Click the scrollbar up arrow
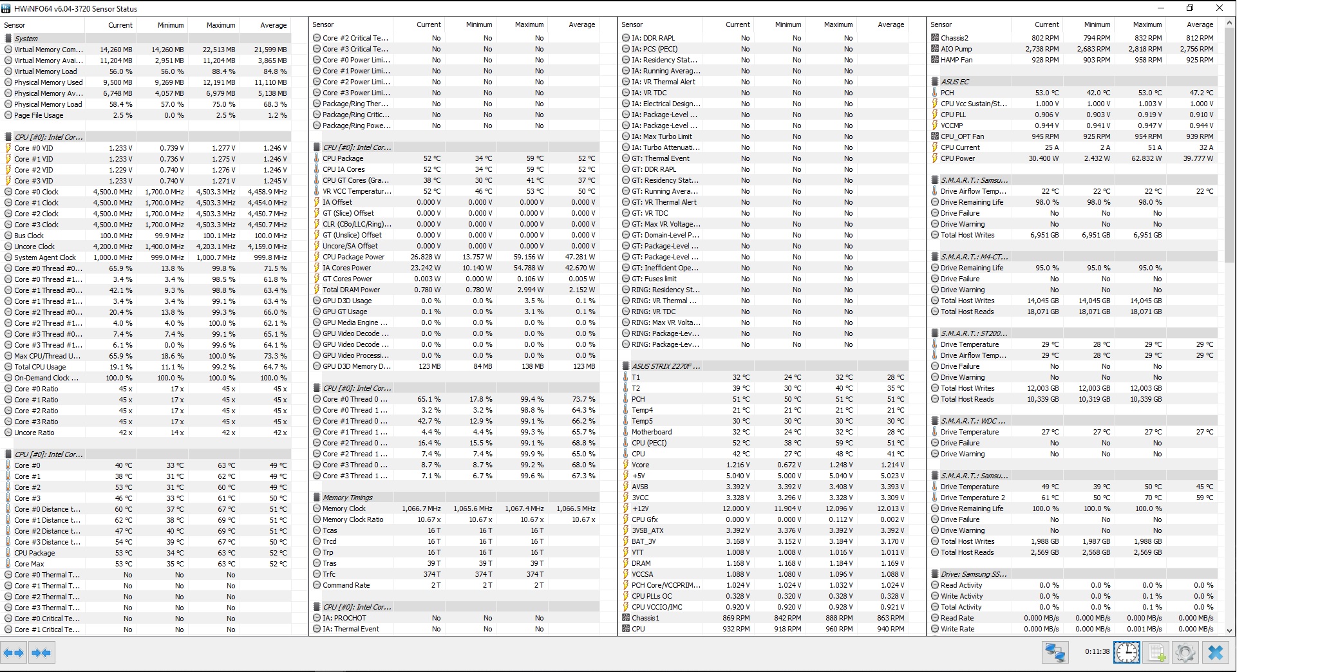 tap(1229, 23)
